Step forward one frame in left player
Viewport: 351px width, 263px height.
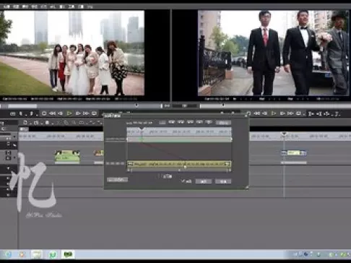click(x=78, y=113)
